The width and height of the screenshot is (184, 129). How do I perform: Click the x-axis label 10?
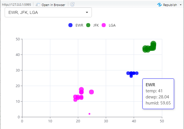pos(50,121)
